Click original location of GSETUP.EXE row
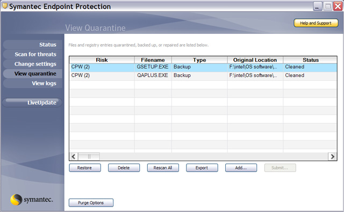344x212 pixels. 255,67
